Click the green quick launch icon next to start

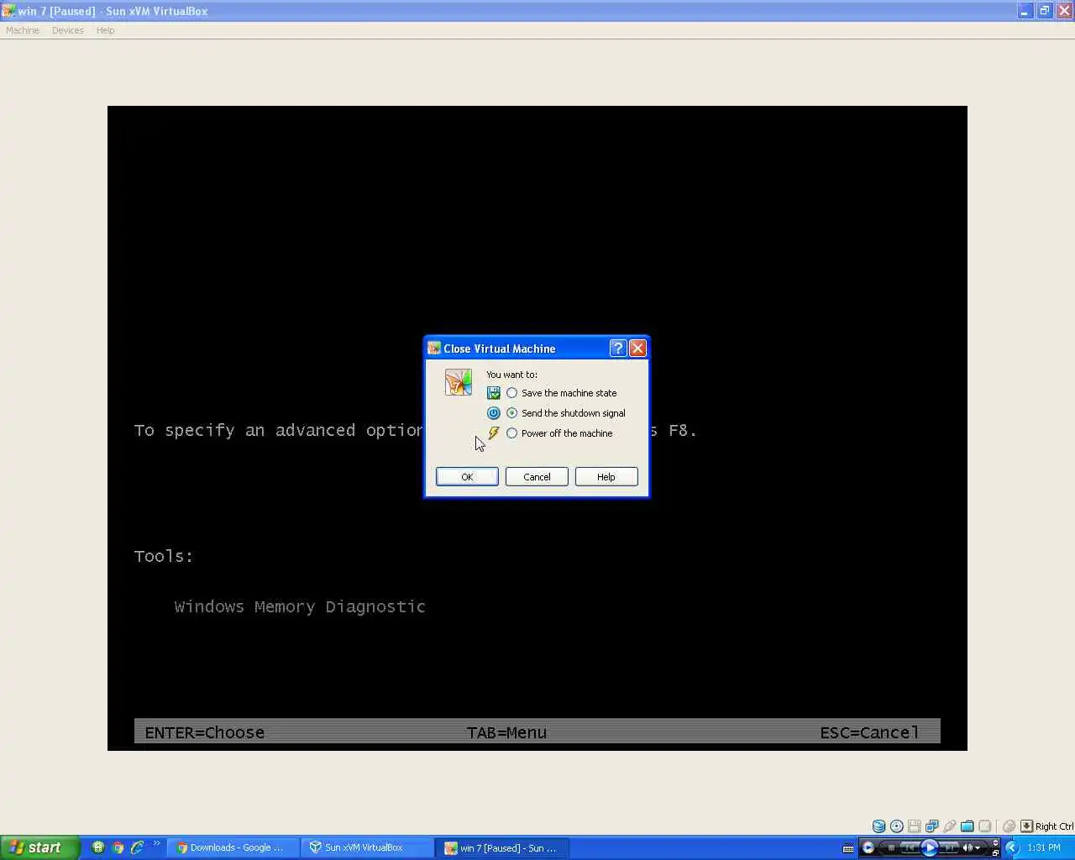point(98,847)
